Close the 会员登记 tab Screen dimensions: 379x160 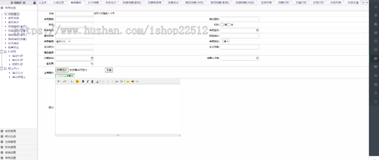pyautogui.click(x=83, y=1)
